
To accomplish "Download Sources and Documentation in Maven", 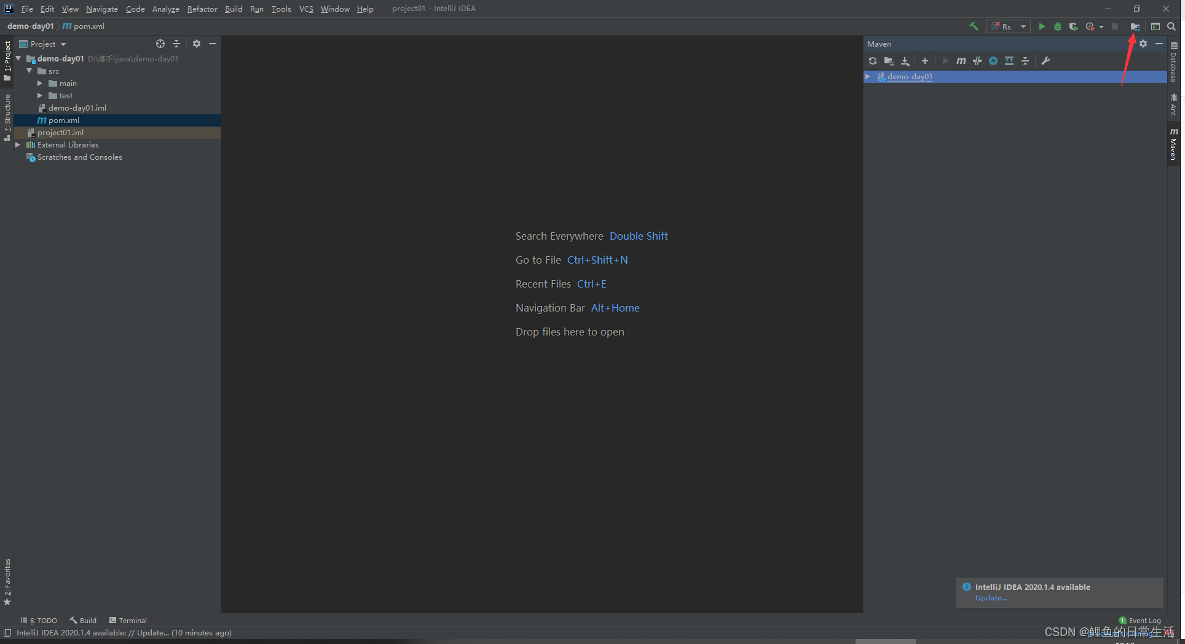I will [x=905, y=61].
